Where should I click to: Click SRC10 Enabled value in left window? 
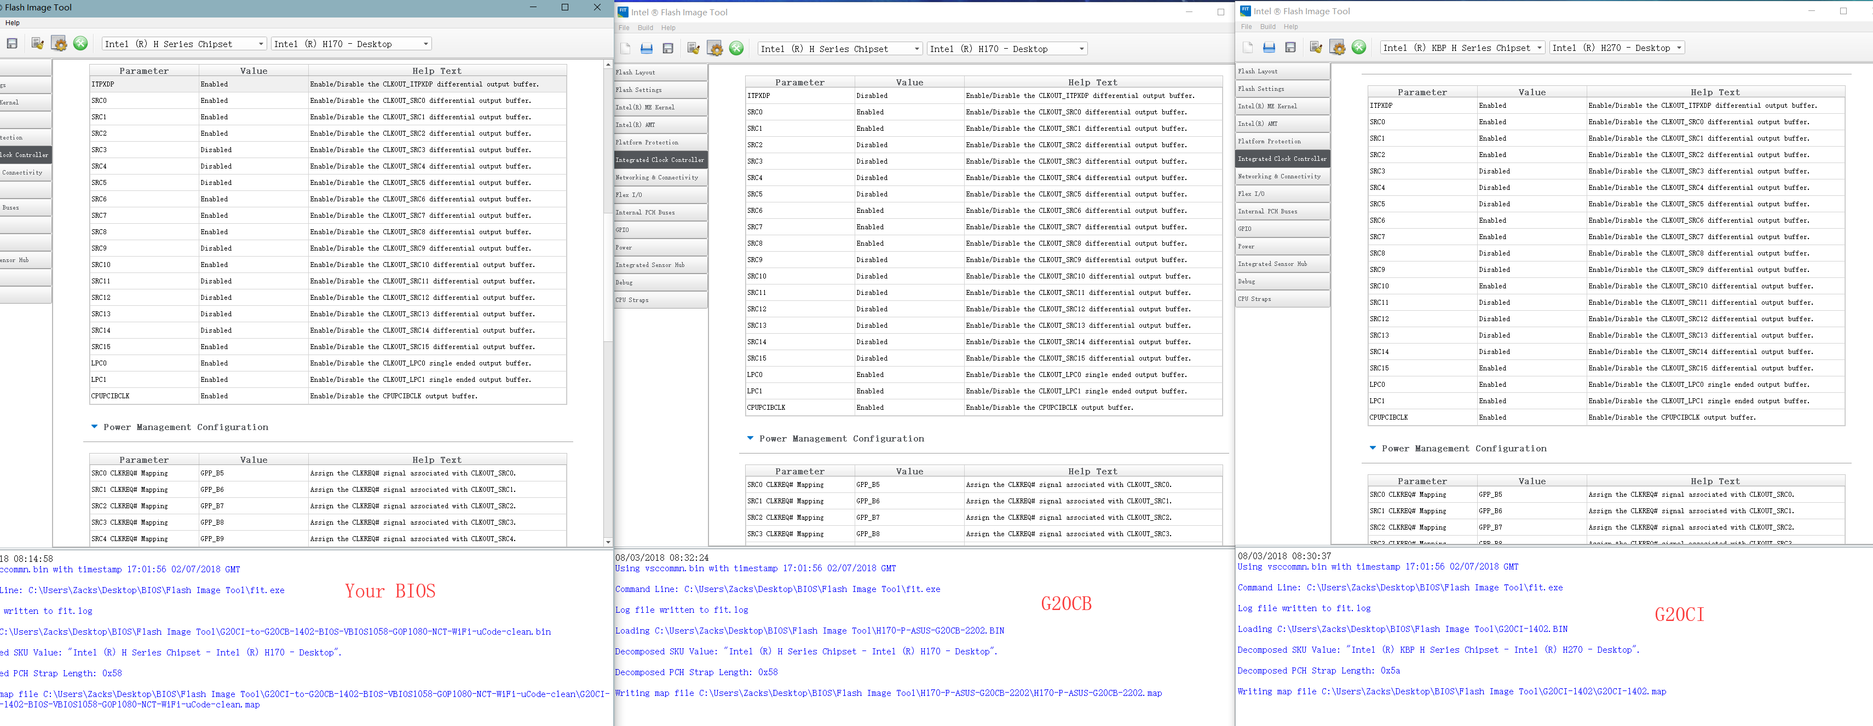point(253,265)
